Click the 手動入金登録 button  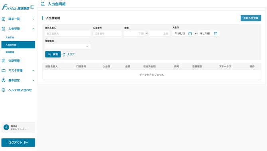251,18
